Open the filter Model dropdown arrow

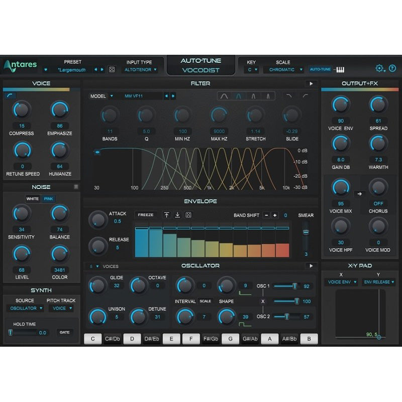click(x=112, y=96)
